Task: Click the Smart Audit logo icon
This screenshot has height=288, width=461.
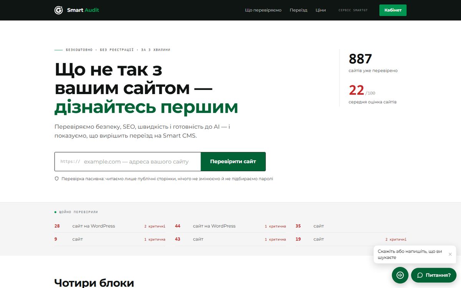Action: pyautogui.click(x=58, y=10)
